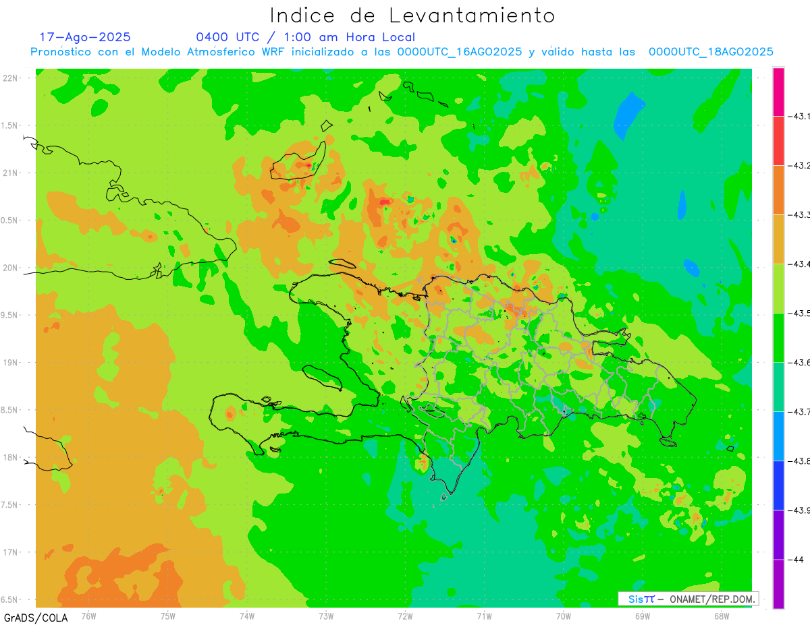
Task: Click the '75W' longitude label
Action: tap(168, 616)
